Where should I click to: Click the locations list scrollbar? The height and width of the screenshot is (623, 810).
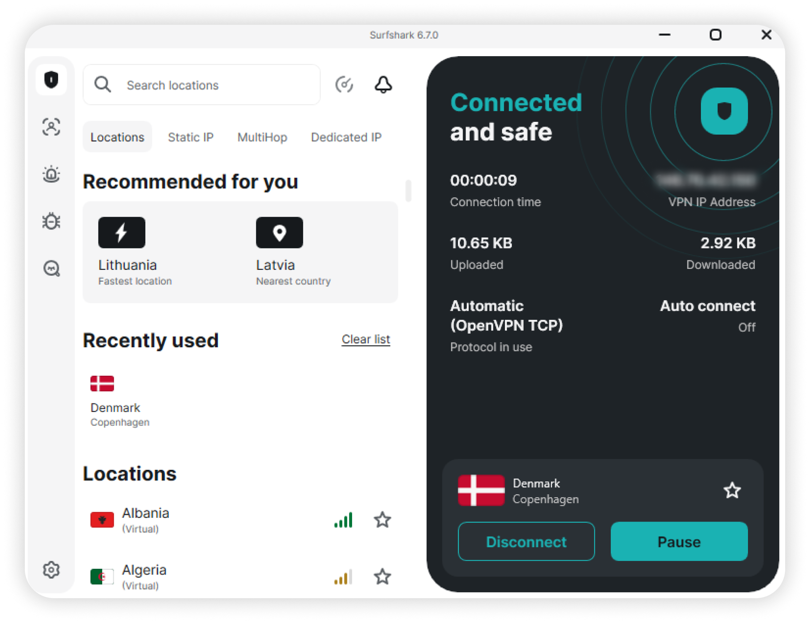(408, 191)
